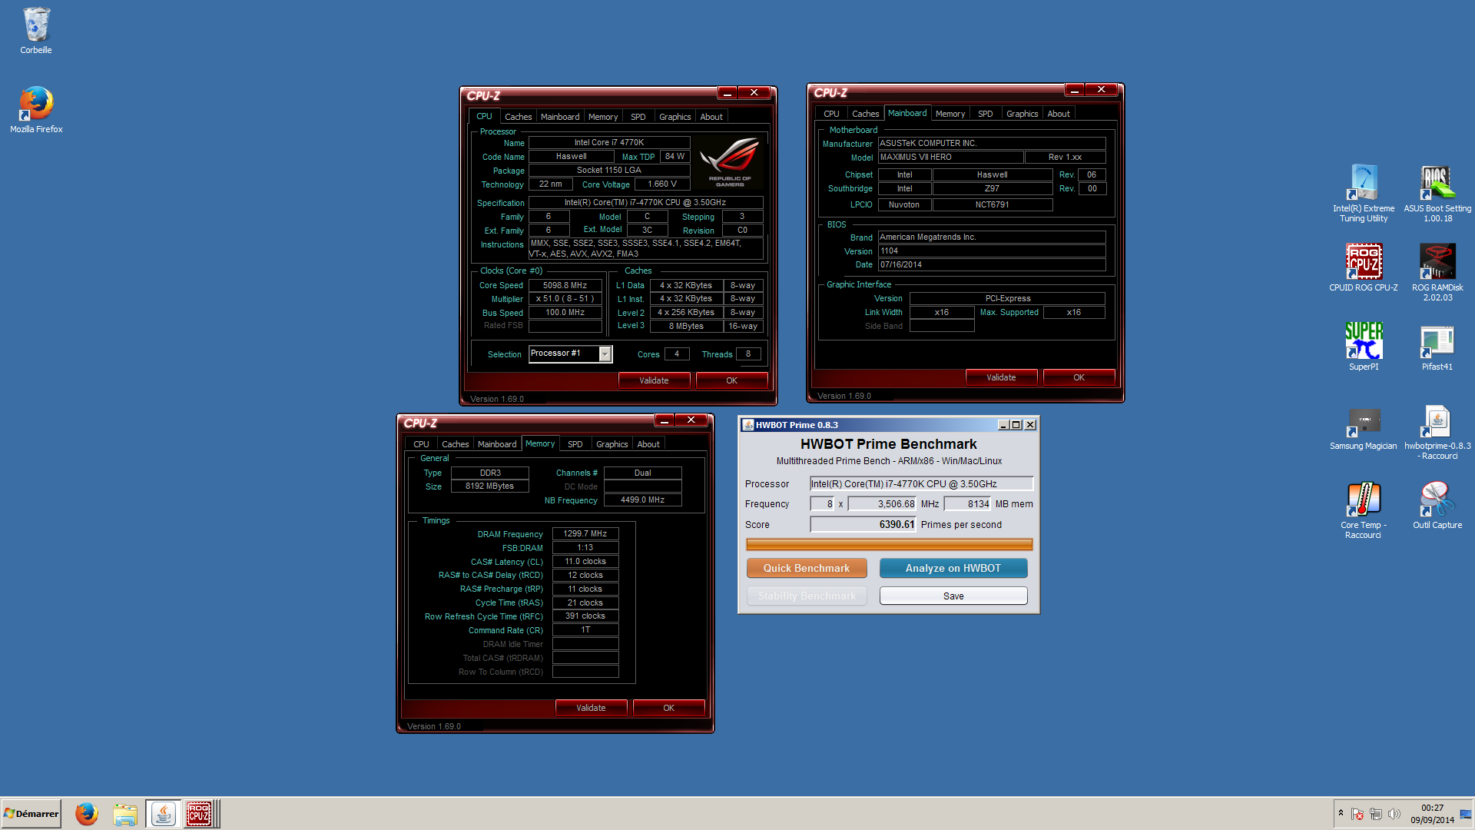Screen dimensions: 1475x830
Task: Launch CPUID ROG CPU-Z desktop shortcut
Action: [1364, 267]
